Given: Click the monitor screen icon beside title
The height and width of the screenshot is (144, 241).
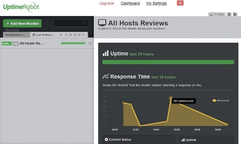Looking at the screenshot, I should click(102, 23).
